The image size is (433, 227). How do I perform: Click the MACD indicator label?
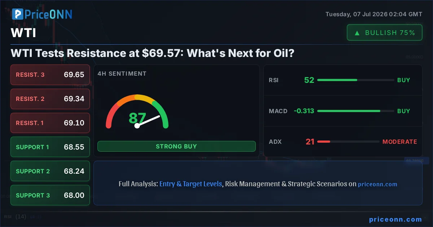tap(278, 111)
